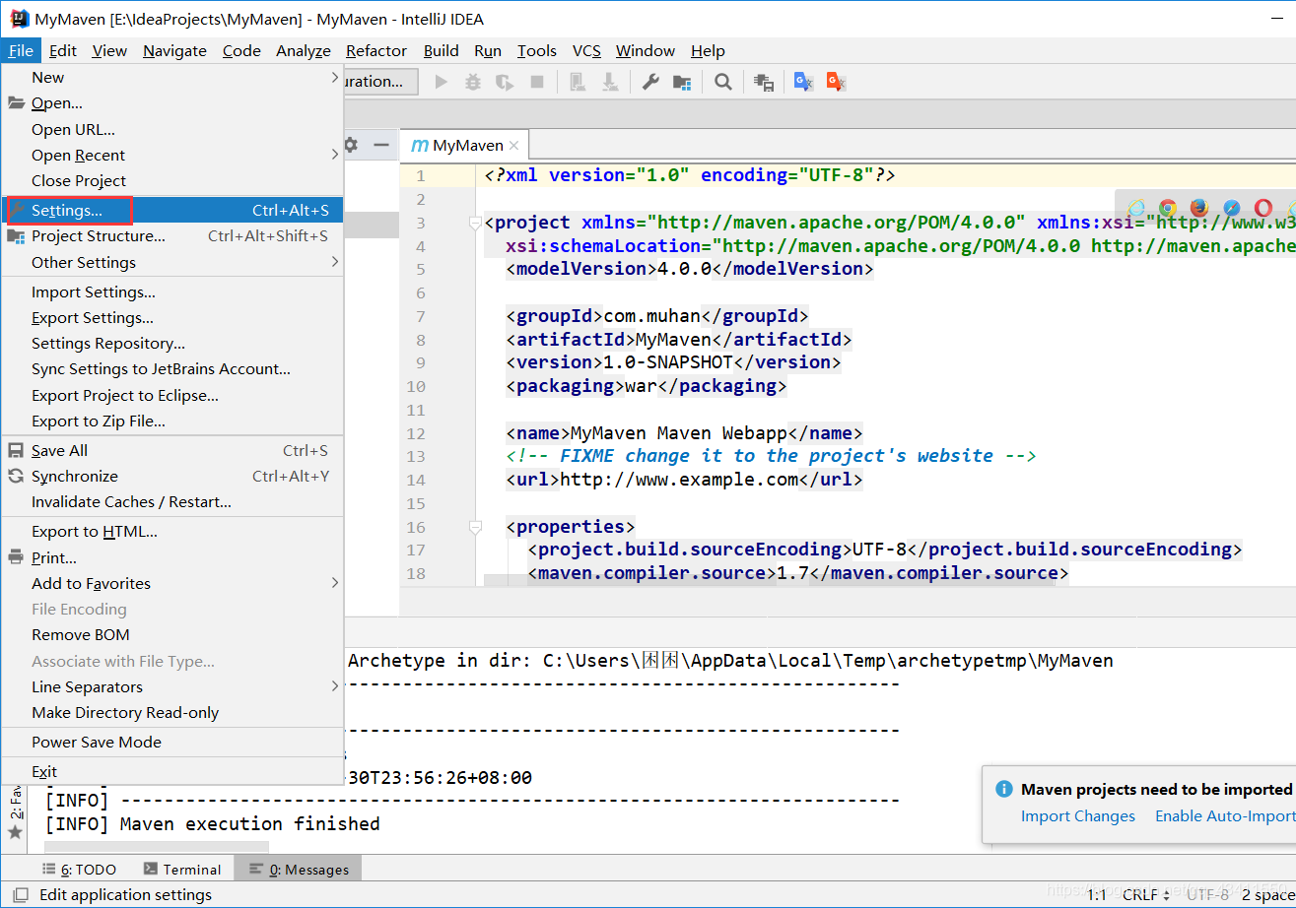Open in Safari browser icon
Screen dimensions: 1296x908
pyautogui.click(x=1232, y=208)
